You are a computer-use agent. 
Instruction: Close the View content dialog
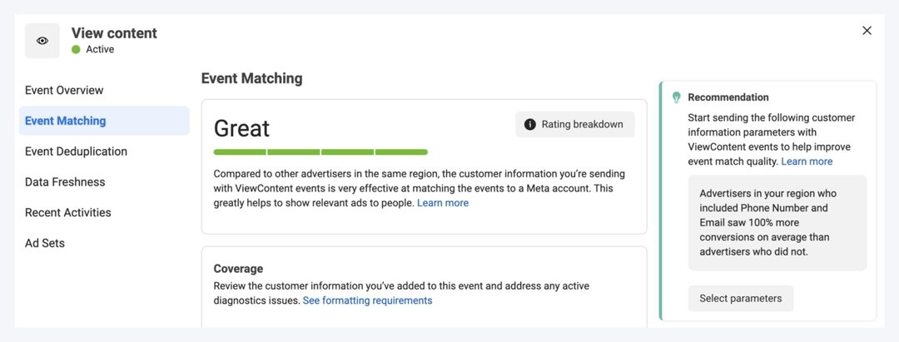(867, 31)
